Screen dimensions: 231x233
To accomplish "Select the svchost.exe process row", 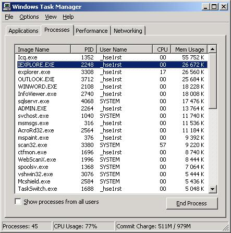I will 112,116.
